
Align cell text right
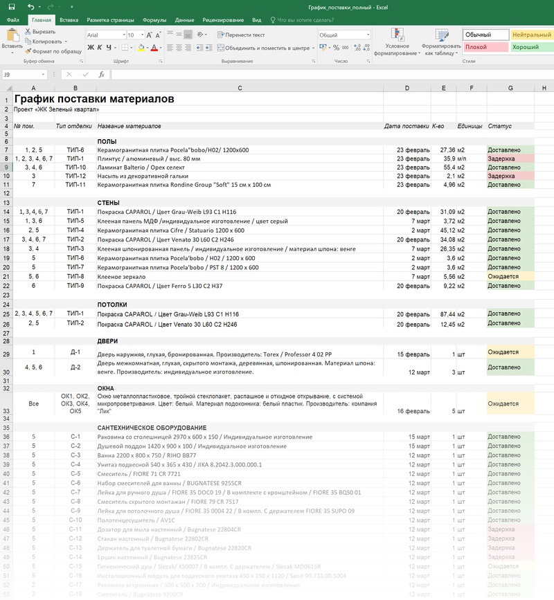pyautogui.click(x=188, y=48)
